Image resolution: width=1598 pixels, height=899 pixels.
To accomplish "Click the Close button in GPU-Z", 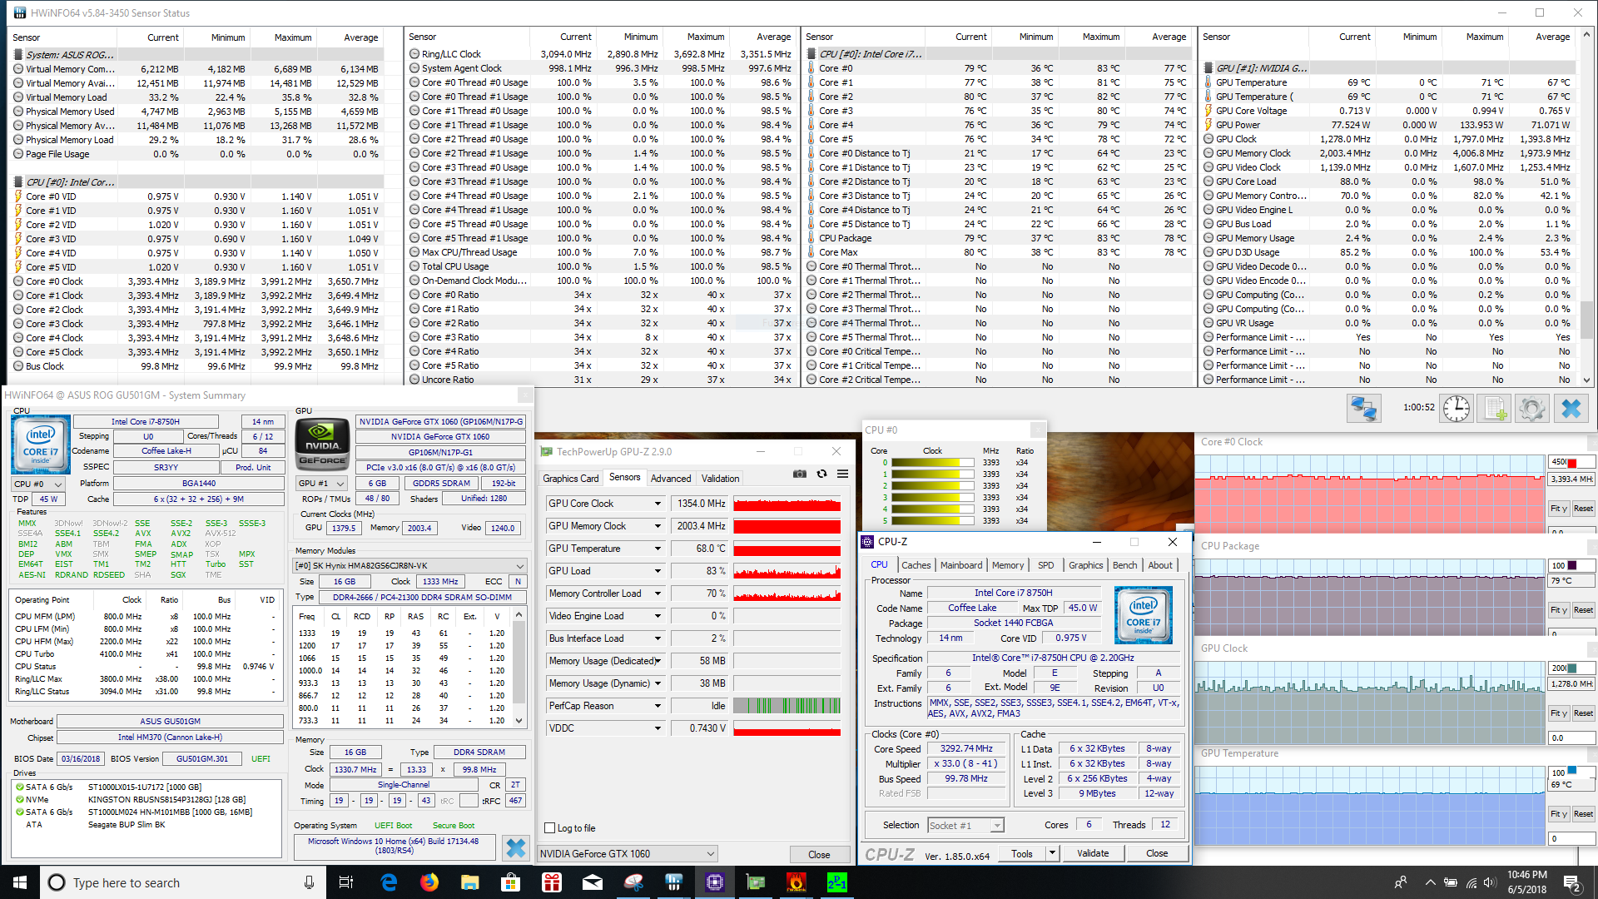I will pos(819,855).
